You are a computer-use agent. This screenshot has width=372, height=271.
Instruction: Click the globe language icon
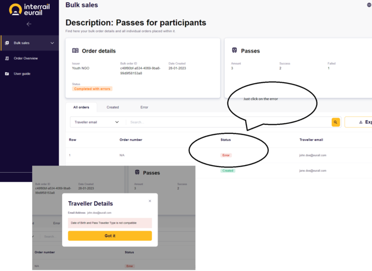tap(369, 5)
